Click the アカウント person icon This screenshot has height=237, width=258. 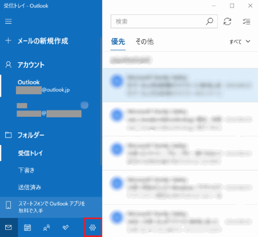(x=9, y=65)
